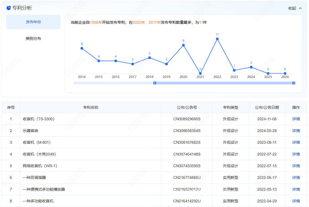View 详情 for 网络收音机 (WR-1)
This screenshot has height=207, width=309.
click(296, 166)
